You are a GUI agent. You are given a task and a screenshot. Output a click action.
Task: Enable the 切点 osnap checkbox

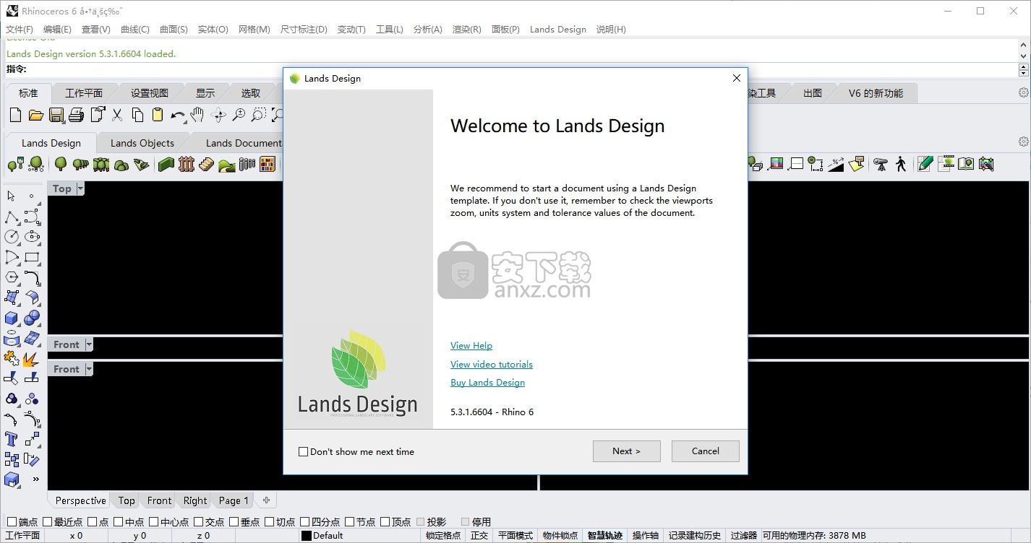(x=269, y=522)
